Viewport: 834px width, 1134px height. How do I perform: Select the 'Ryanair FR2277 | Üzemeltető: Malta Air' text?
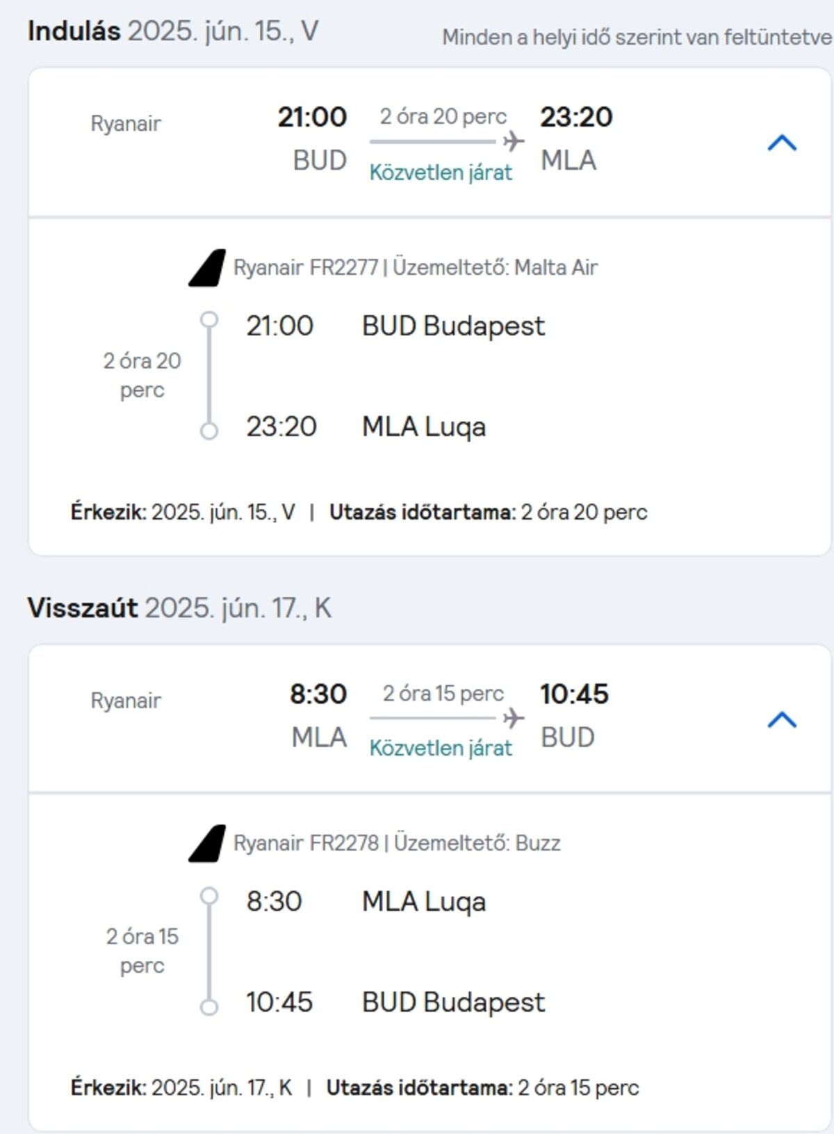(416, 268)
